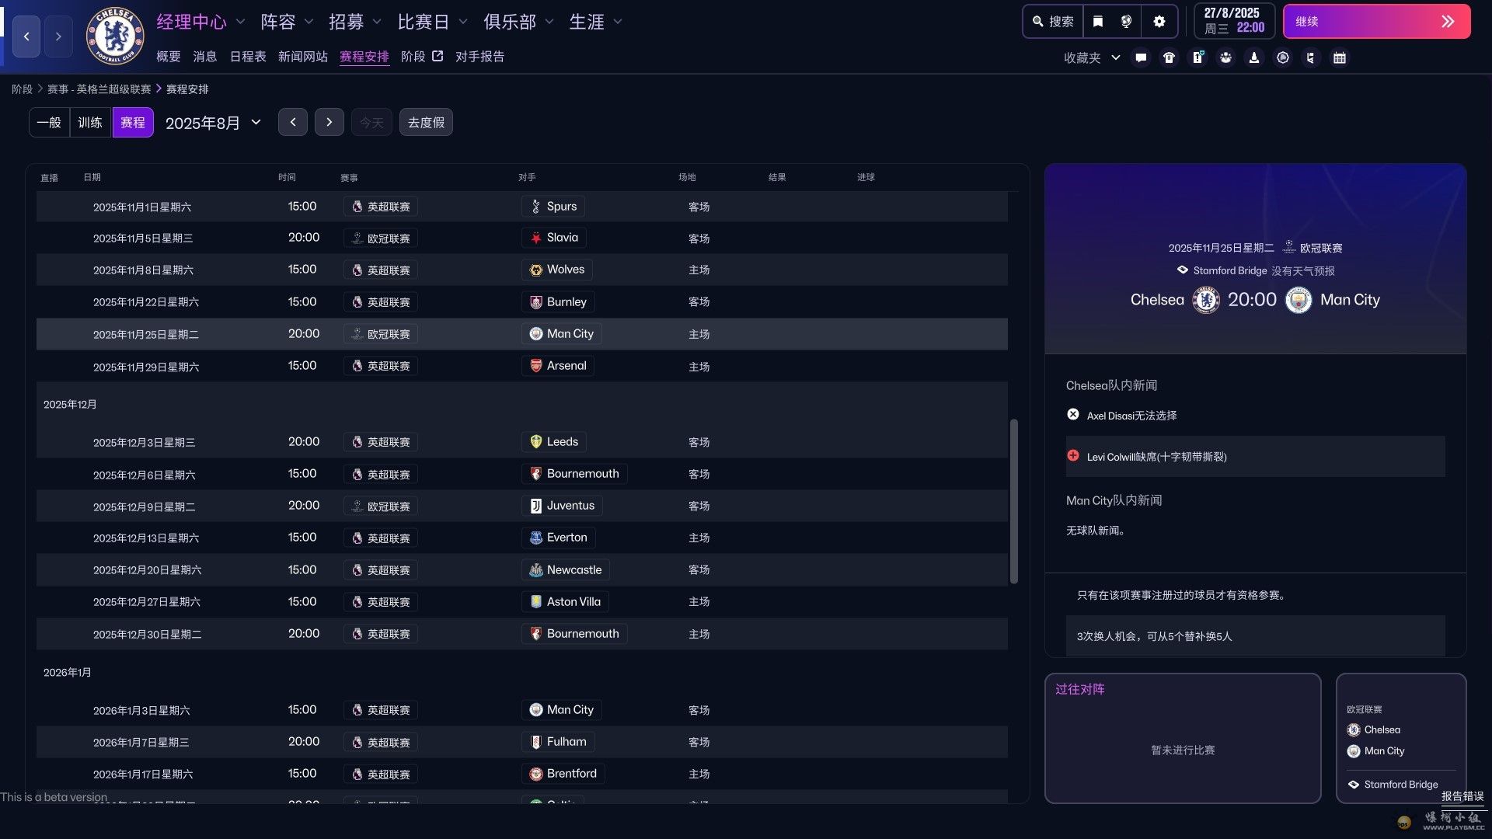Expand the 收藏夹 favorites dropdown
The height and width of the screenshot is (839, 1492).
1091,57
